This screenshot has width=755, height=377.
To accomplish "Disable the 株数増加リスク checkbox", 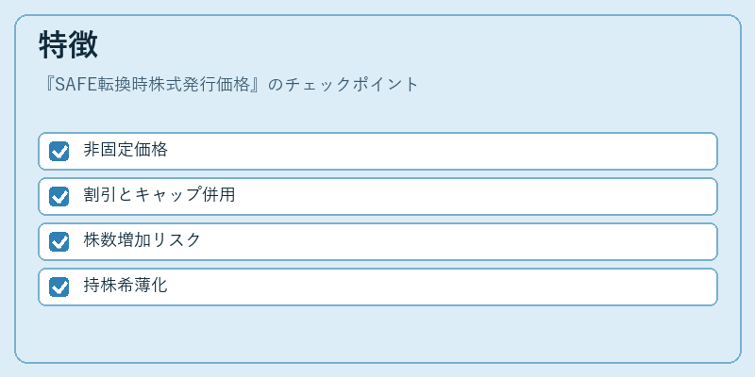I will 59,241.
